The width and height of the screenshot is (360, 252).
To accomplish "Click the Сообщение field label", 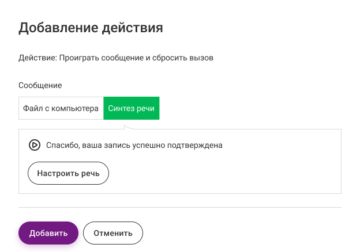I will coord(40,85).
